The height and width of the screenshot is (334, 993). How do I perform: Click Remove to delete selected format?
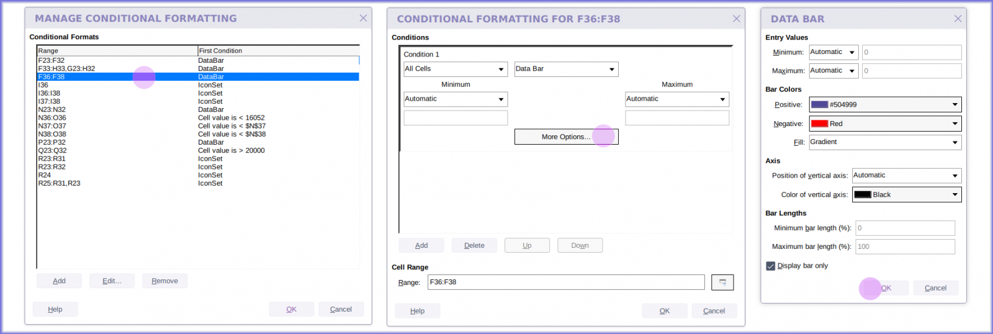pos(164,281)
